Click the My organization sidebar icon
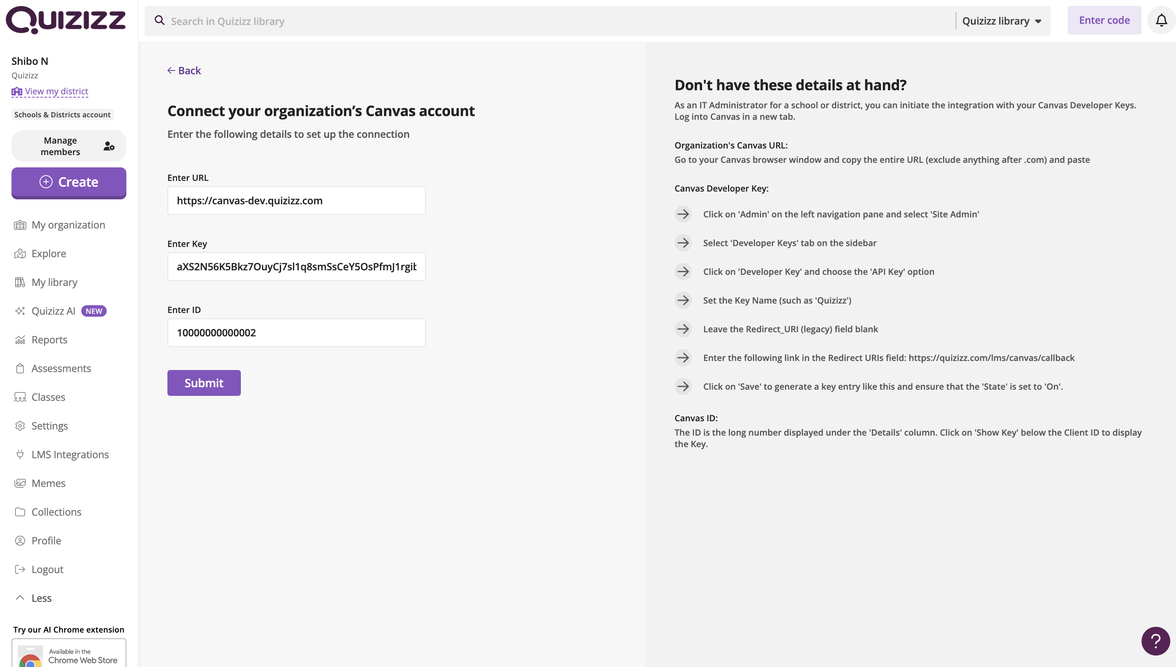This screenshot has width=1176, height=667. [x=20, y=225]
